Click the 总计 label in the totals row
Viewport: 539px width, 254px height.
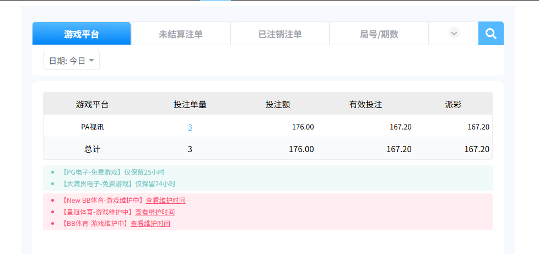point(92,149)
